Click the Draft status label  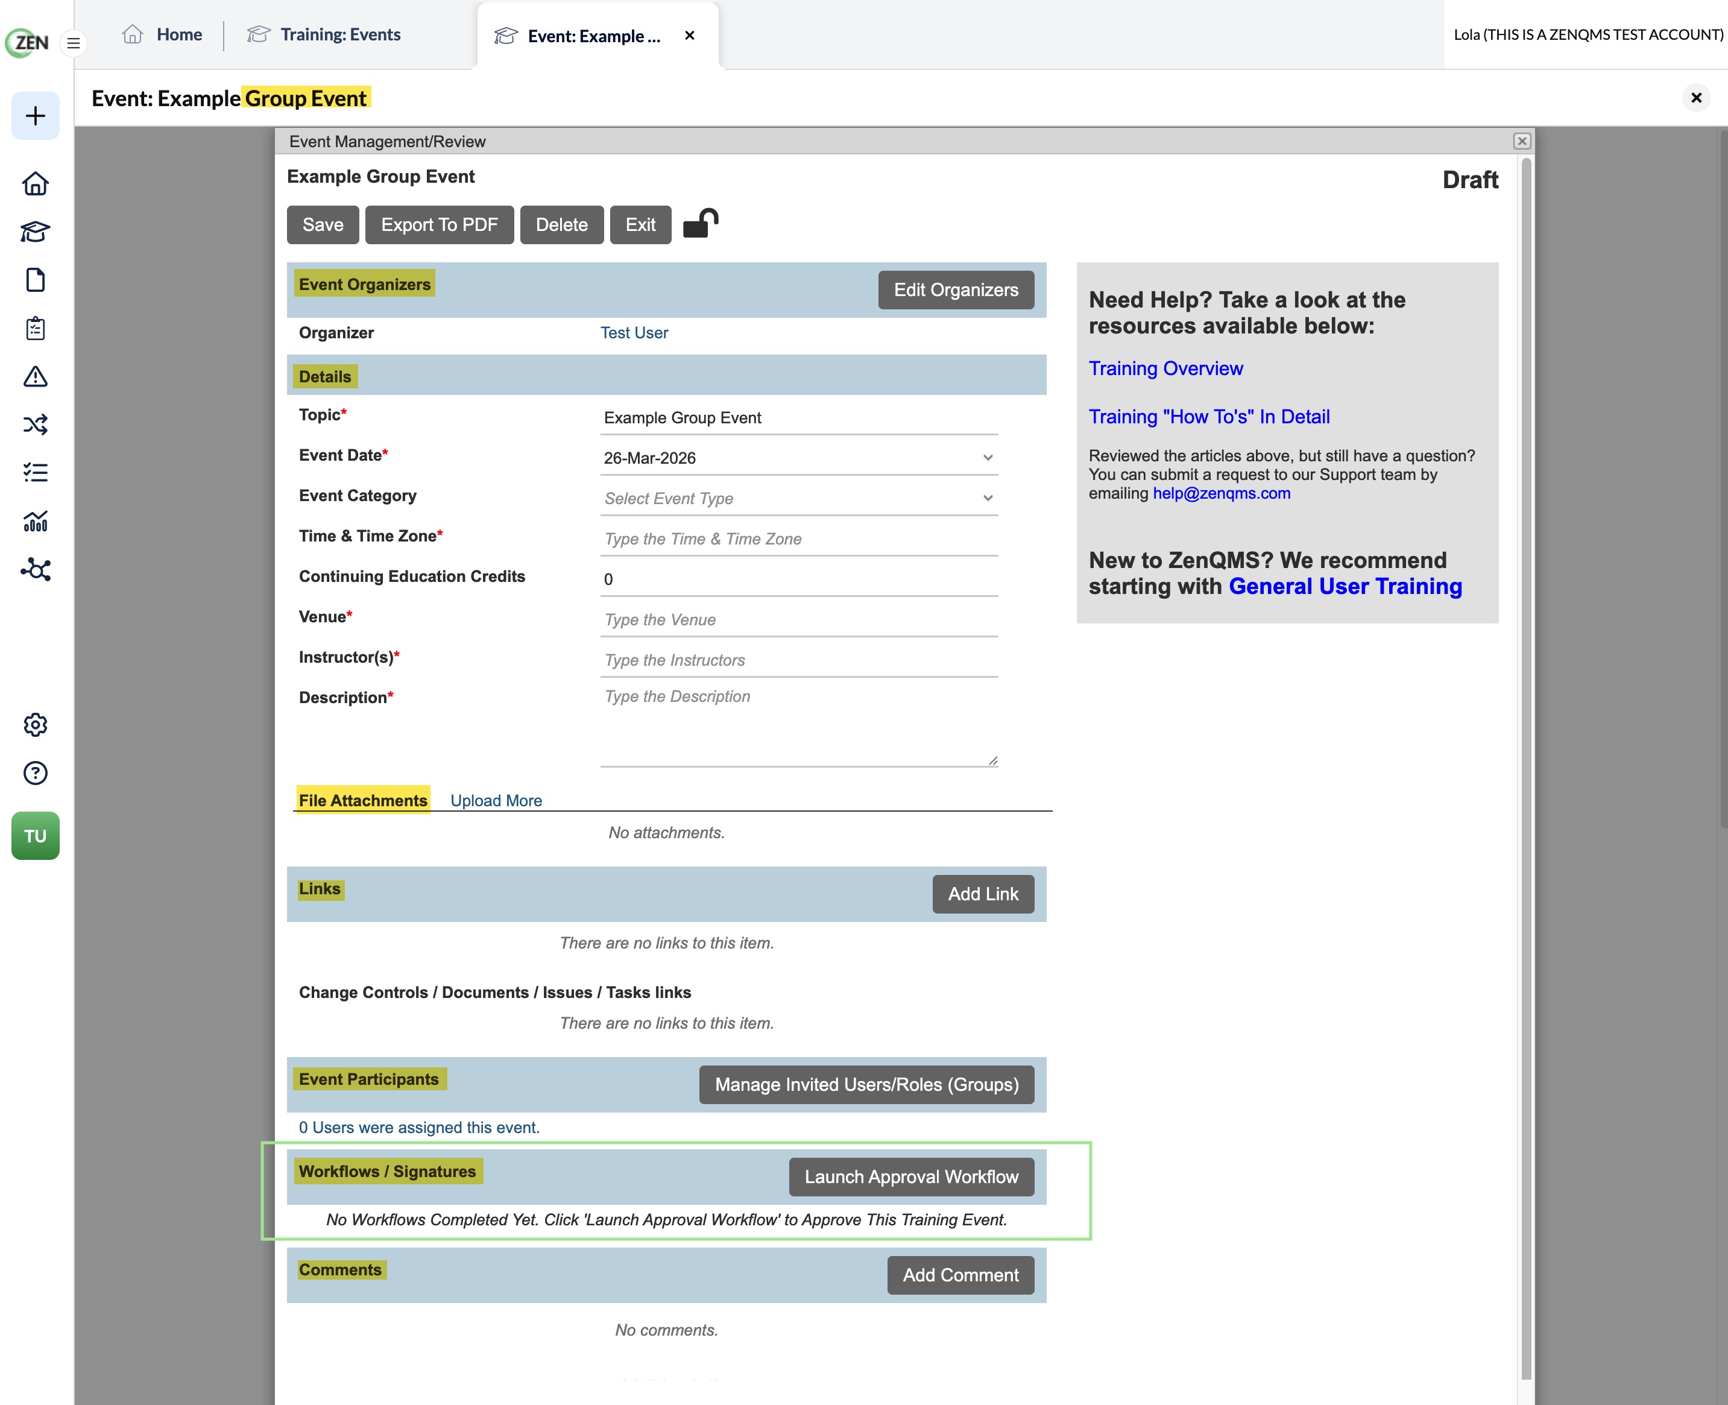click(x=1470, y=180)
